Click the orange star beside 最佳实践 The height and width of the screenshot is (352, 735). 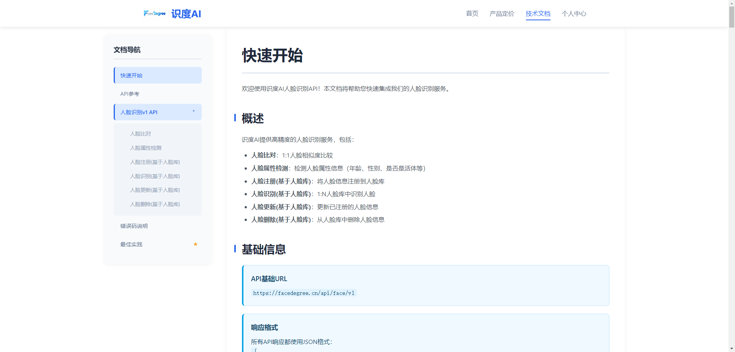pos(195,244)
